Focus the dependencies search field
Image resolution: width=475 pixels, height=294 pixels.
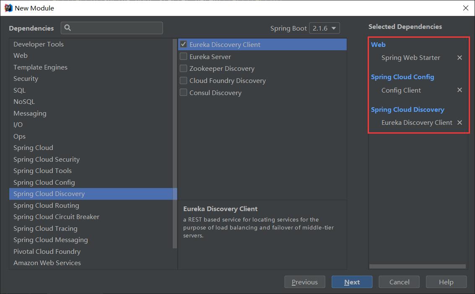[x=112, y=28]
